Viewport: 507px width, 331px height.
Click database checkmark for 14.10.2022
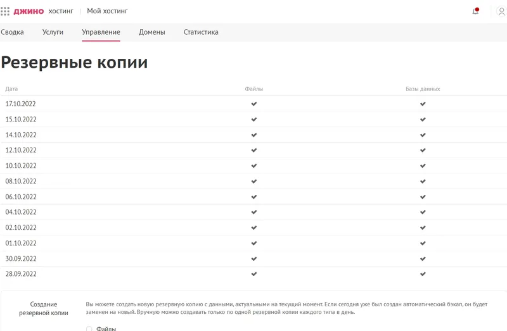click(423, 135)
